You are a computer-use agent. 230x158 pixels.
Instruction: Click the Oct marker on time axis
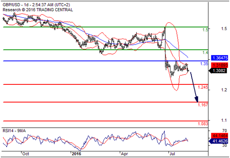(x=25, y=154)
